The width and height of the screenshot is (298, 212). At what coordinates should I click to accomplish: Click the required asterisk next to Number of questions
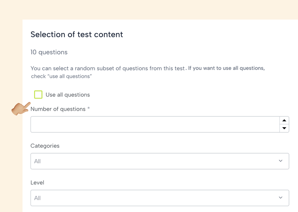point(89,109)
